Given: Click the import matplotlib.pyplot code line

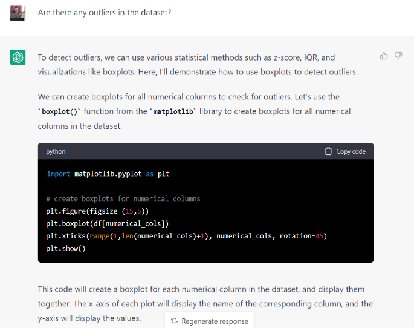Looking at the screenshot, I should [x=108, y=174].
